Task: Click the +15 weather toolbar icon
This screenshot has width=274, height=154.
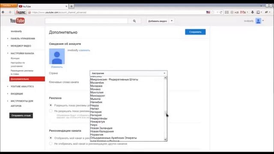Action: tap(235, 12)
